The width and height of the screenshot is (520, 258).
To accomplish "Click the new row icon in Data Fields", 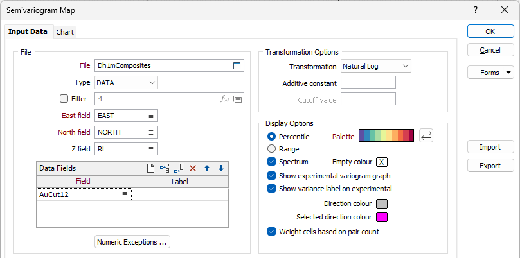I will pos(150,168).
